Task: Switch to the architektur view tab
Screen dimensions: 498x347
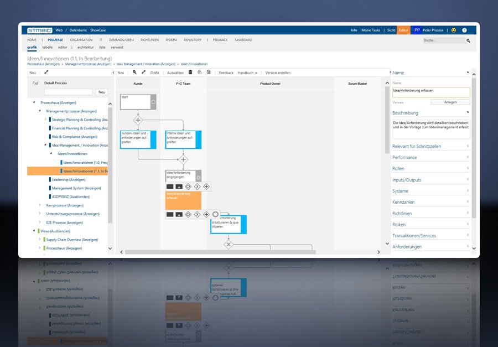Action: click(x=85, y=48)
